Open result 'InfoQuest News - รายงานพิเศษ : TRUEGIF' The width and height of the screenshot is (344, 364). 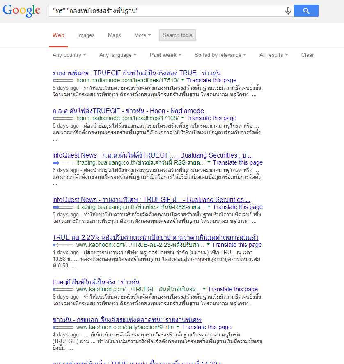(151, 199)
